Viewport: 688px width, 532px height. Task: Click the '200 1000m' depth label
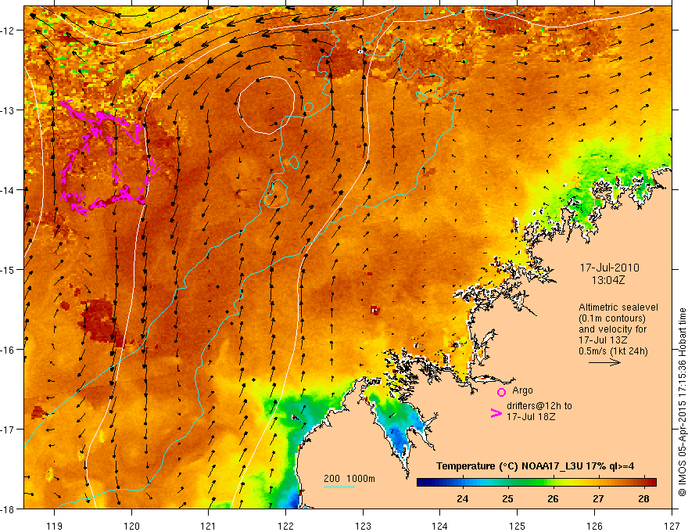point(349,479)
